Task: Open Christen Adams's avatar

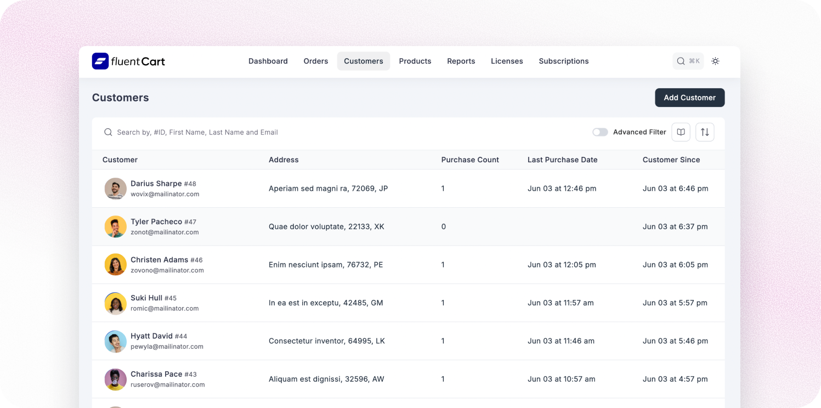Action: pos(116,265)
